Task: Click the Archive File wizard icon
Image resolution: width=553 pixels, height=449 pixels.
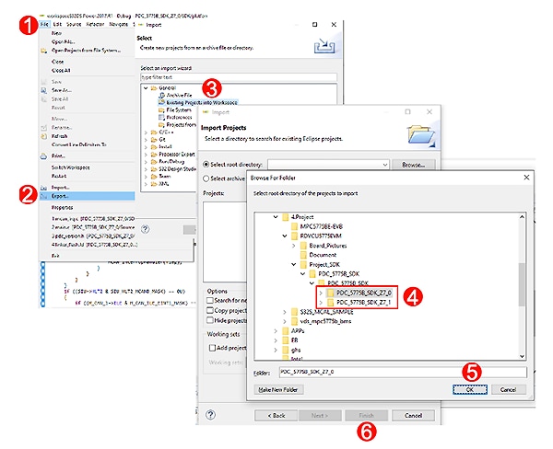Action: coord(160,94)
